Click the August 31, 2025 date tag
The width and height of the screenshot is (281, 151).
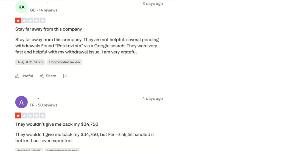[x=30, y=62]
